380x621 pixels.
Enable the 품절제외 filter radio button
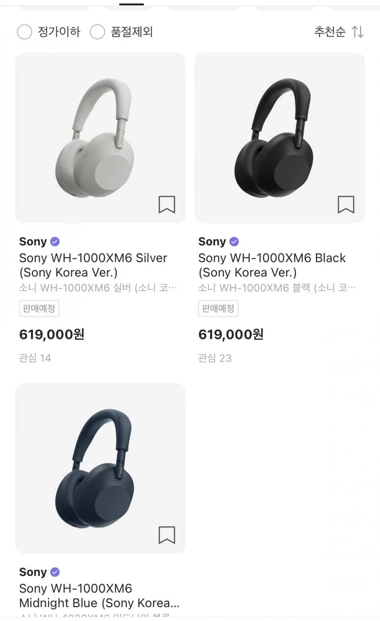97,32
